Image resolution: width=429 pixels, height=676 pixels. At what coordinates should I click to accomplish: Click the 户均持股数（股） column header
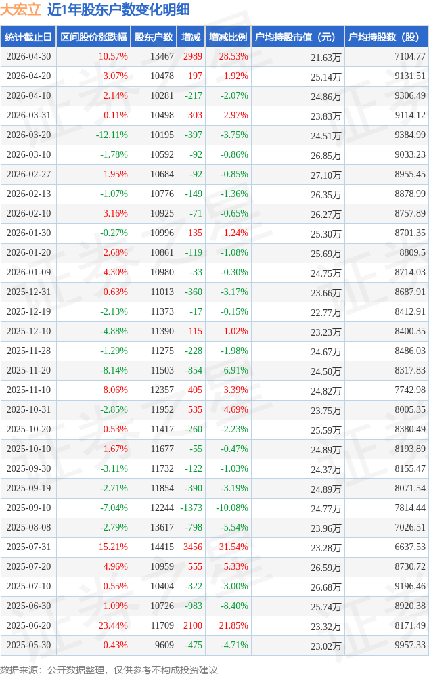tap(386, 37)
